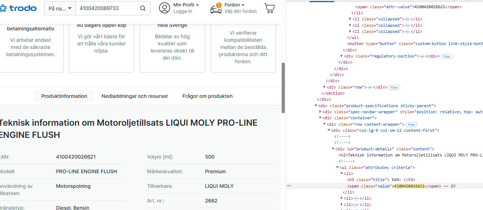This screenshot has height=210, width=483.
Task: Select the h3 class title EAN line
Action: 381,180
